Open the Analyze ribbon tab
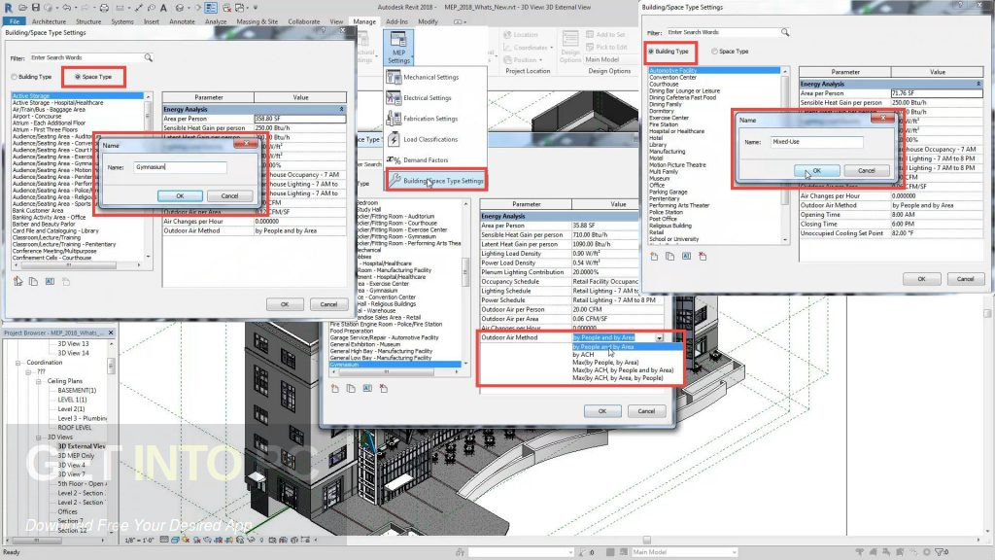This screenshot has height=560, width=995. point(216,21)
